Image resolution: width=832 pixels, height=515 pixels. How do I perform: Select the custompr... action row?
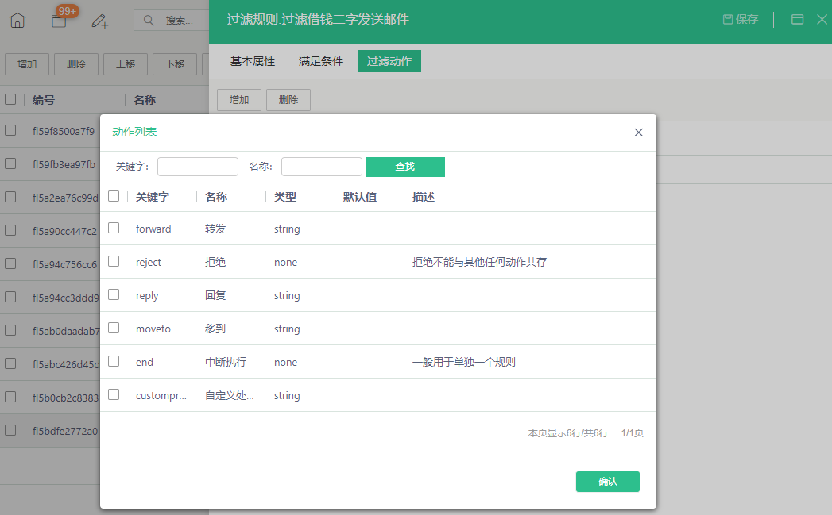[x=377, y=395]
